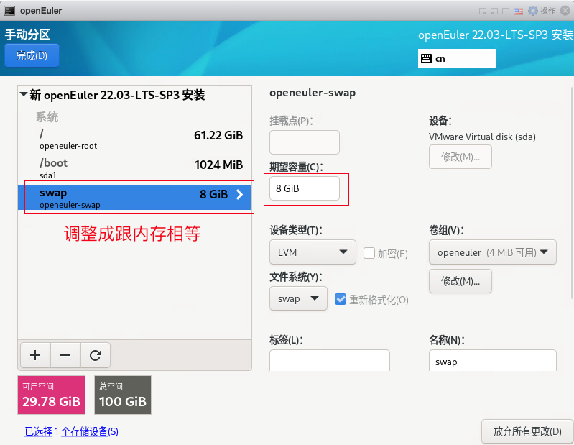
Task: Click the 放弃所有更改(D) button
Action: click(527, 431)
